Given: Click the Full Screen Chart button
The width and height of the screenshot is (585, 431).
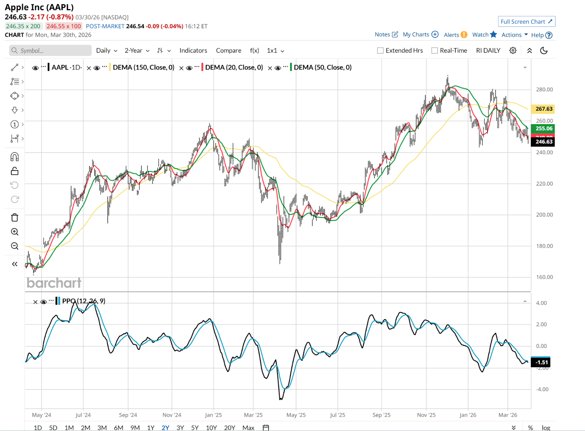Looking at the screenshot, I should click(x=526, y=22).
